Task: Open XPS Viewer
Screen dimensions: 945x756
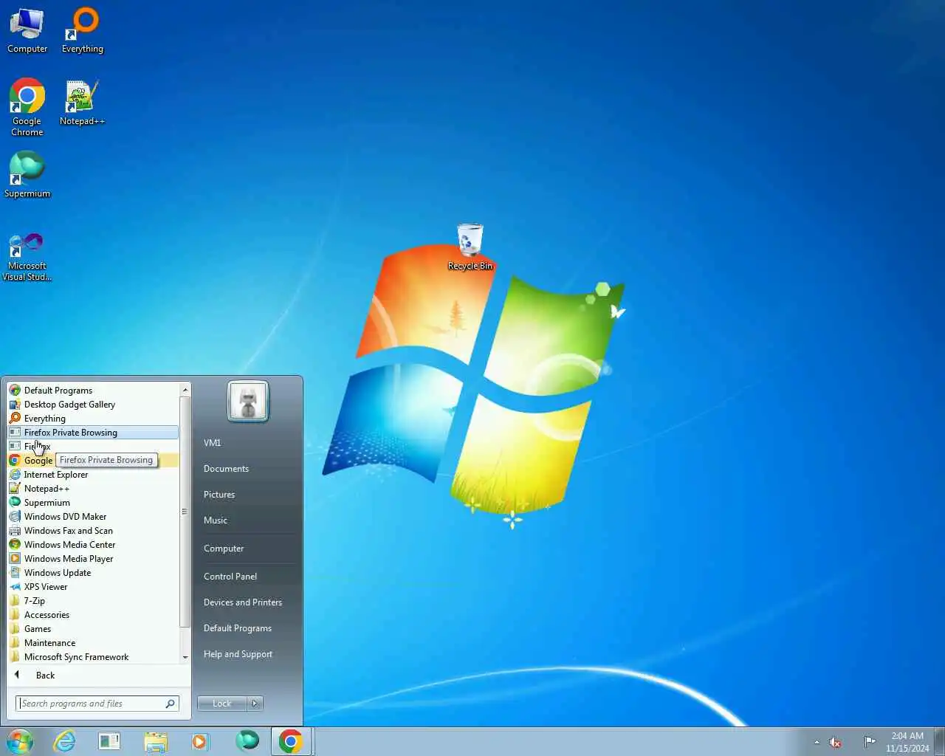Action: (x=93, y=587)
